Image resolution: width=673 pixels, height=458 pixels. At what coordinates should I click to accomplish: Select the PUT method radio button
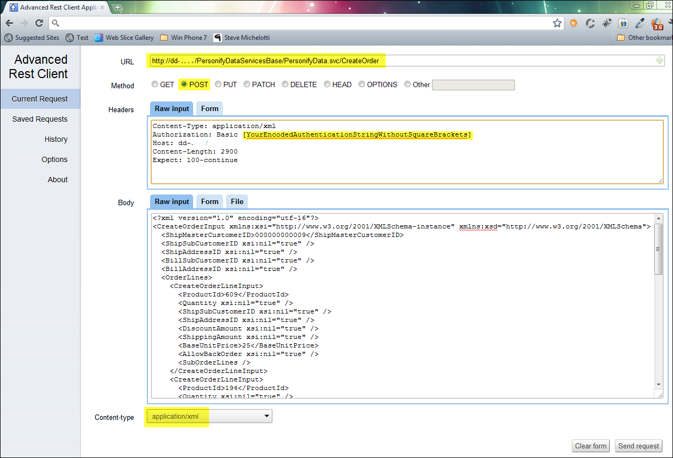(x=218, y=84)
